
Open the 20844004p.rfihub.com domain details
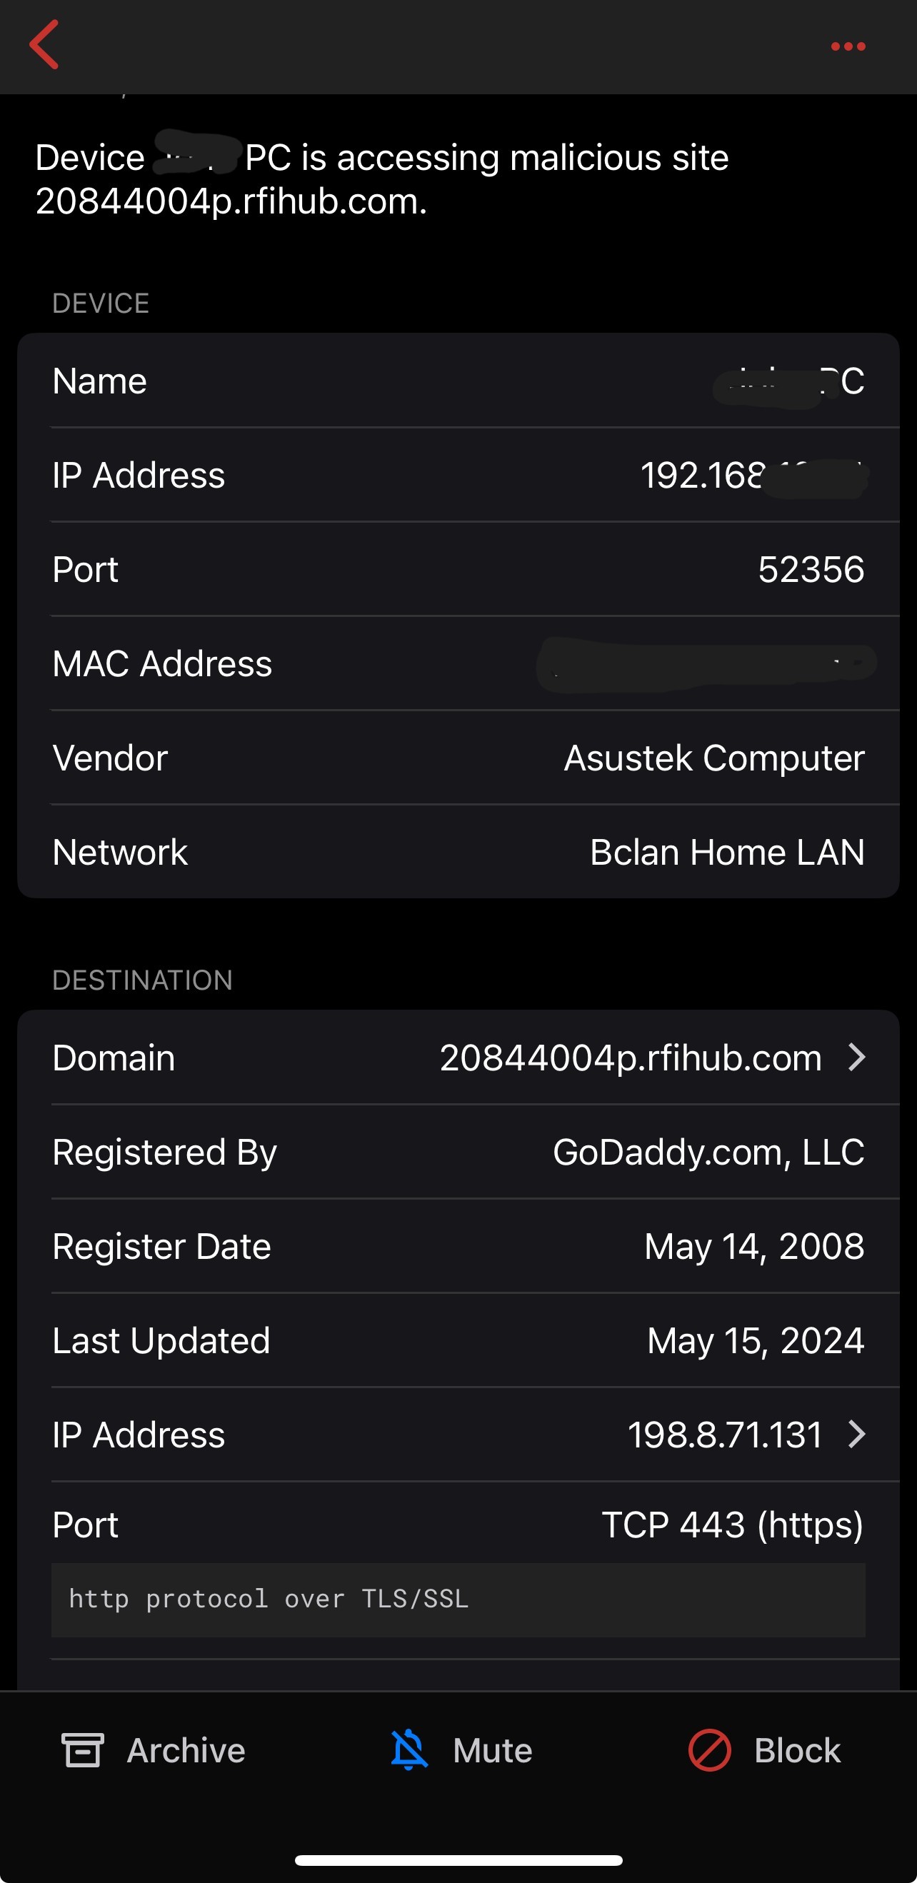pyautogui.click(x=631, y=1058)
